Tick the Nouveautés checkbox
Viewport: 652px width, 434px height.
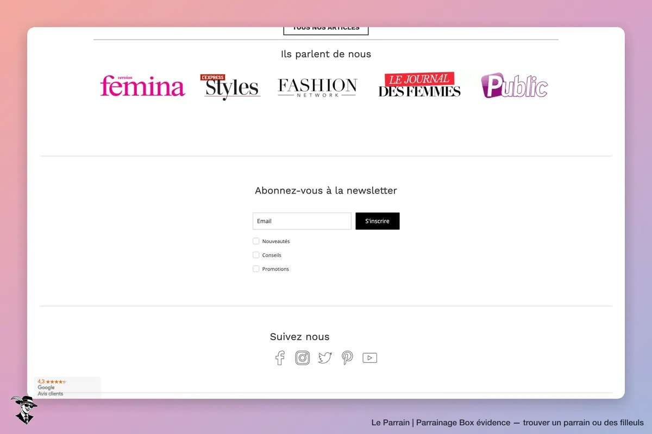tap(256, 241)
